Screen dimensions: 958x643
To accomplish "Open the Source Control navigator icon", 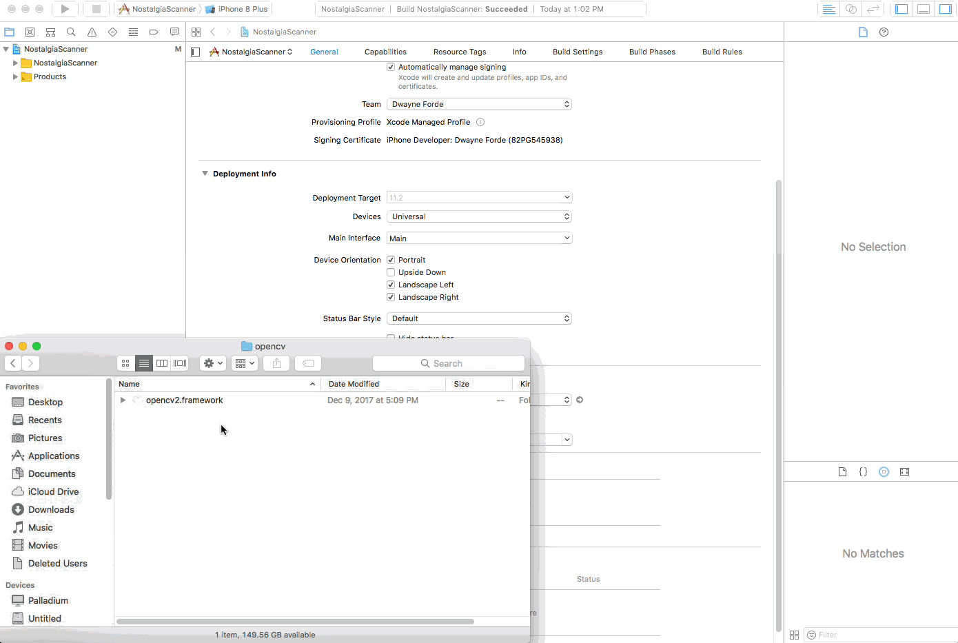I will coord(30,32).
